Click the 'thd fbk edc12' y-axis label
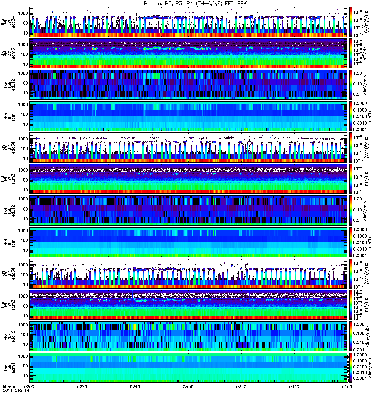This screenshot has width=376, height=401. 10,211
